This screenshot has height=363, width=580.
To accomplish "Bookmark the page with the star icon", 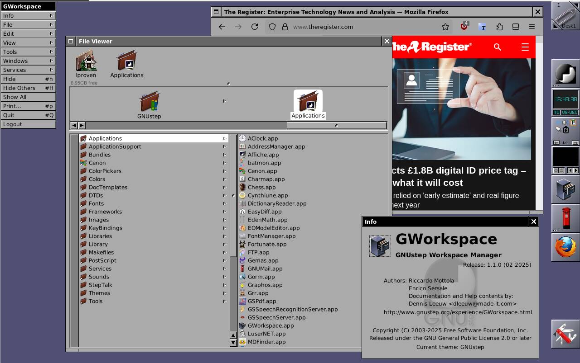I will pos(445,27).
